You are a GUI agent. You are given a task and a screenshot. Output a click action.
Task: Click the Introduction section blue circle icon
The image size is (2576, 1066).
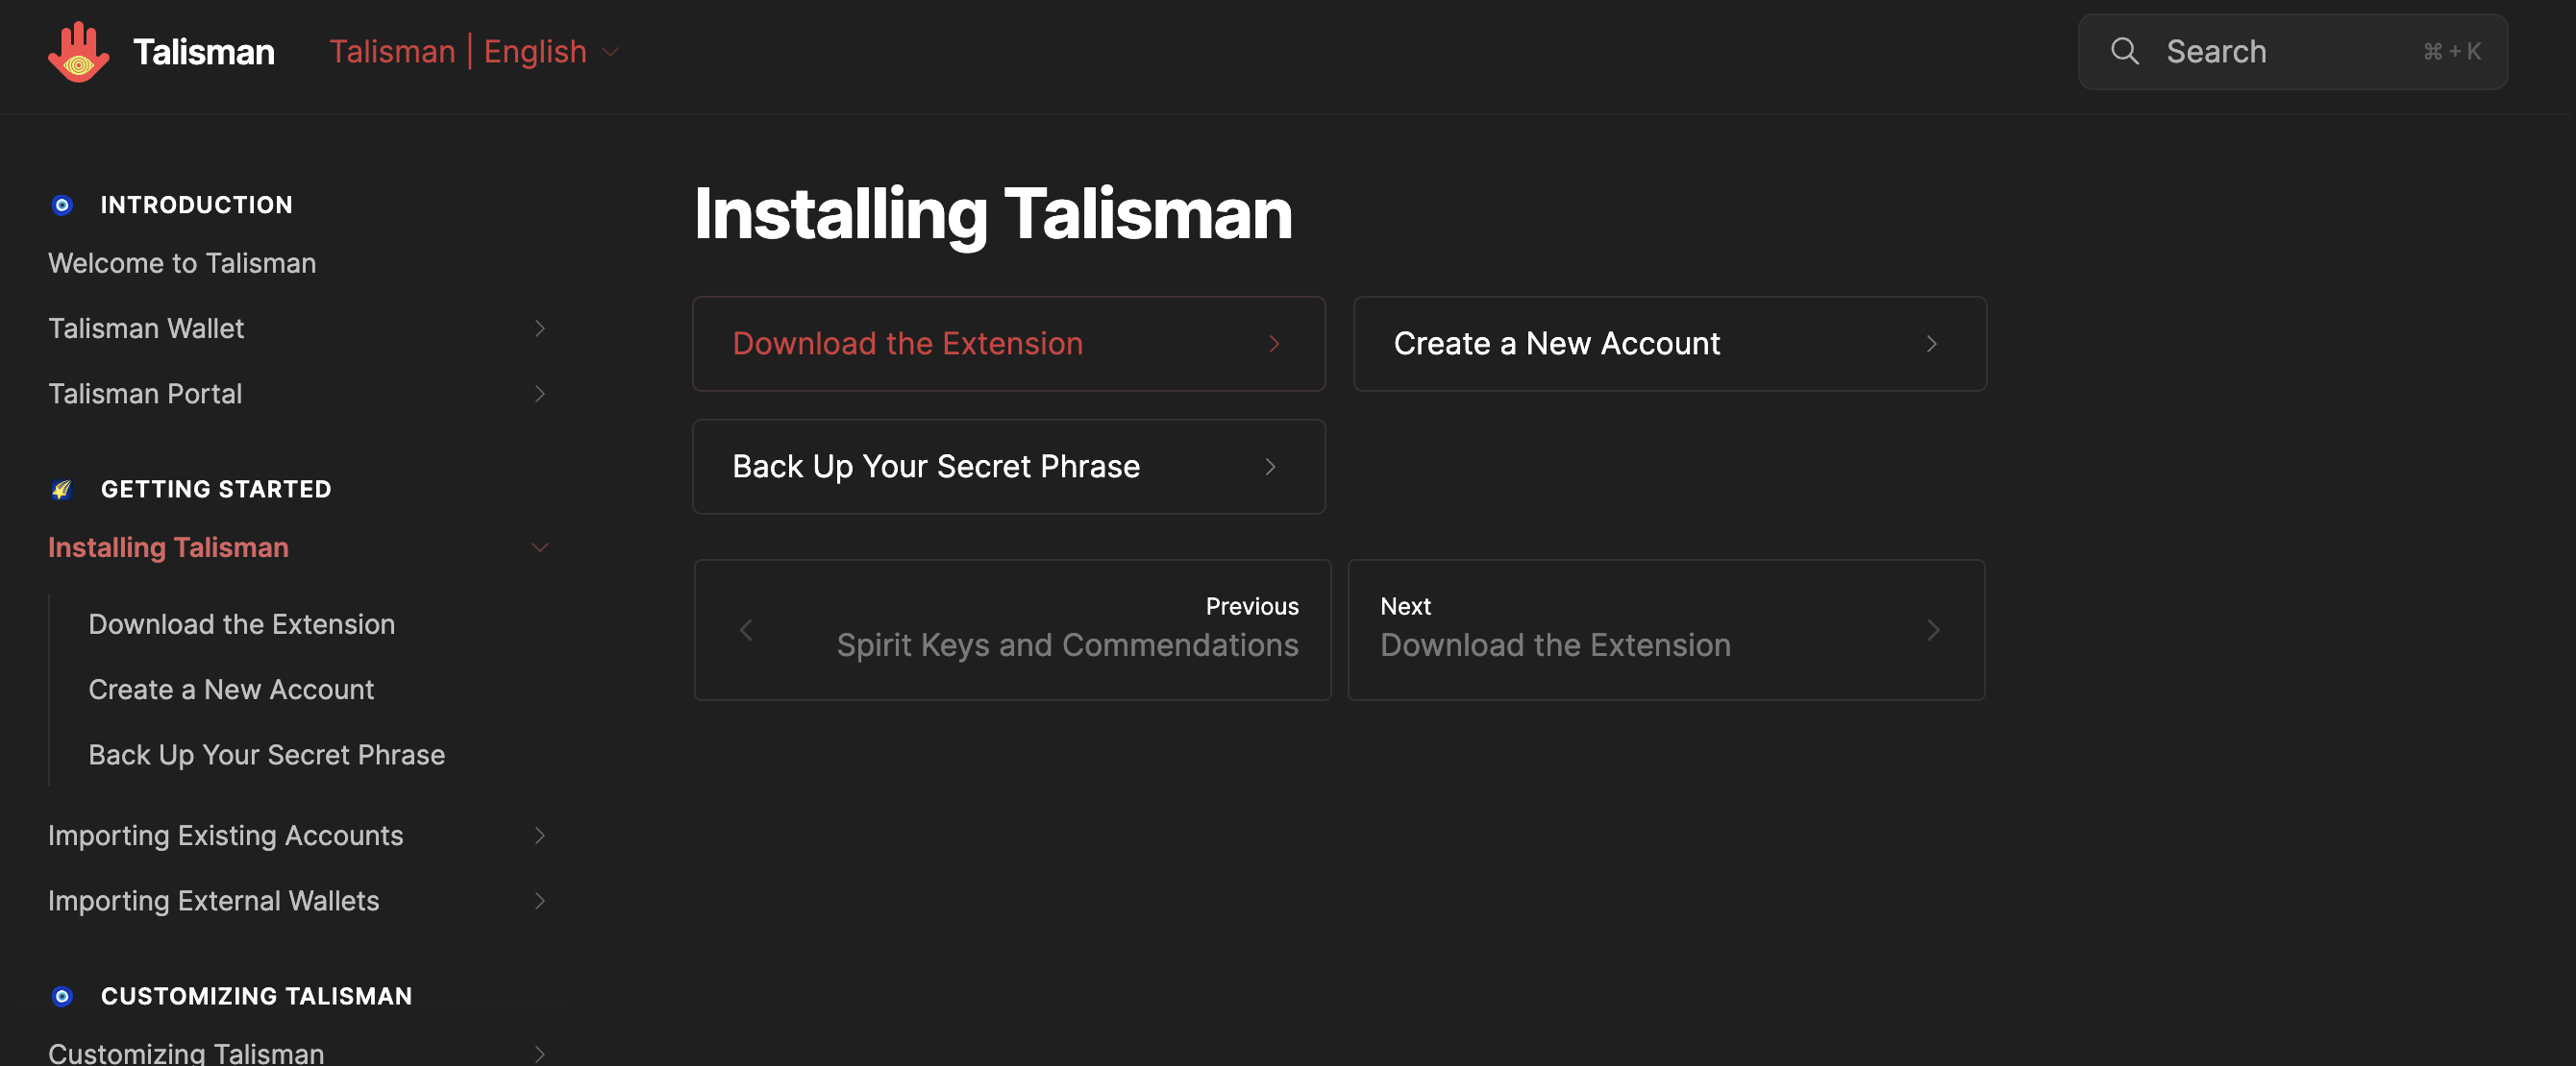tap(62, 206)
